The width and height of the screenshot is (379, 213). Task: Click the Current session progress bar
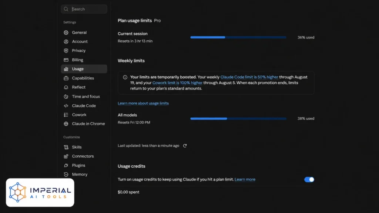[238, 37]
